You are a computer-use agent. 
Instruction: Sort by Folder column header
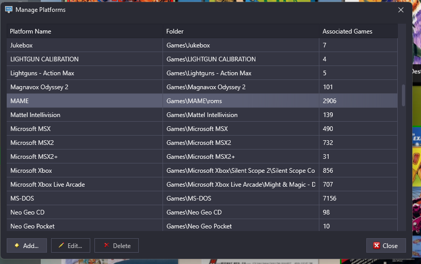(x=241, y=31)
